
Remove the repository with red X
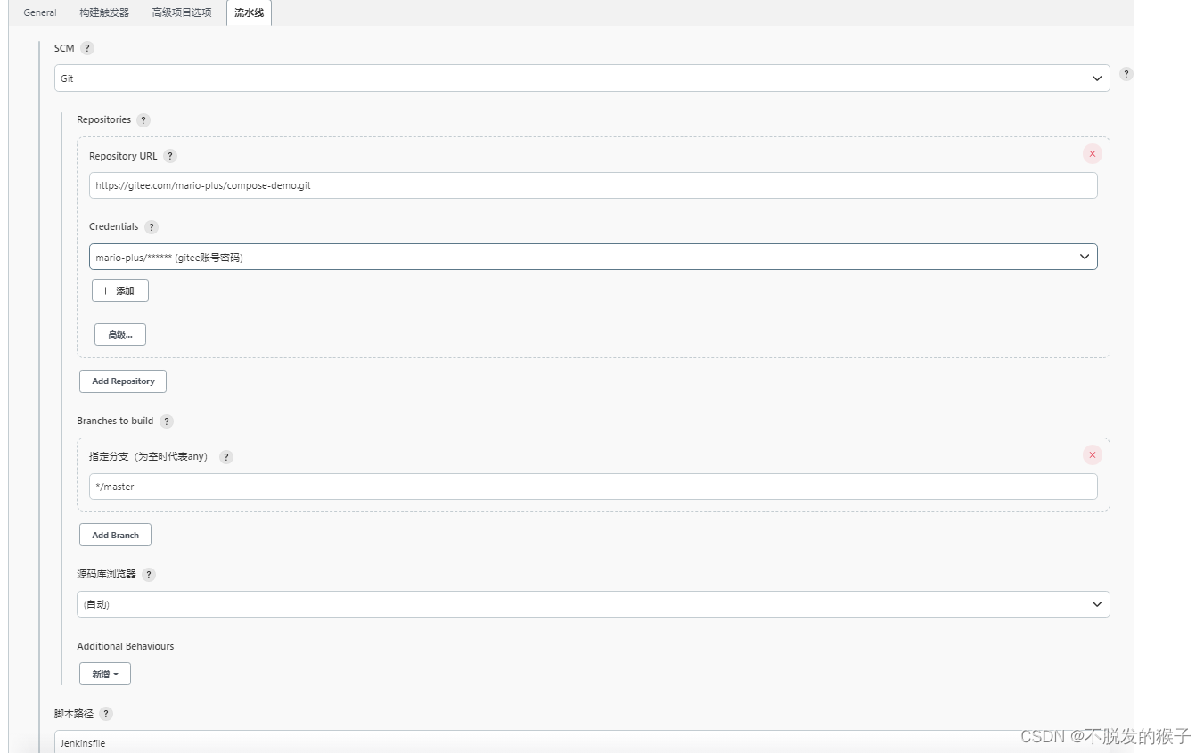[x=1093, y=154]
